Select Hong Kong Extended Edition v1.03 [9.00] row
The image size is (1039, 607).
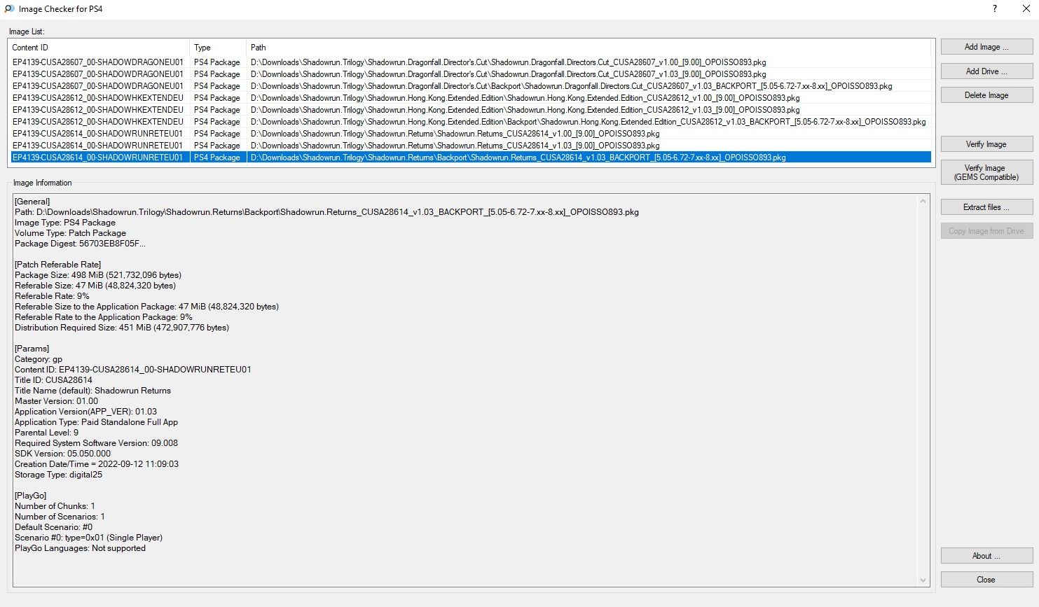point(470,110)
